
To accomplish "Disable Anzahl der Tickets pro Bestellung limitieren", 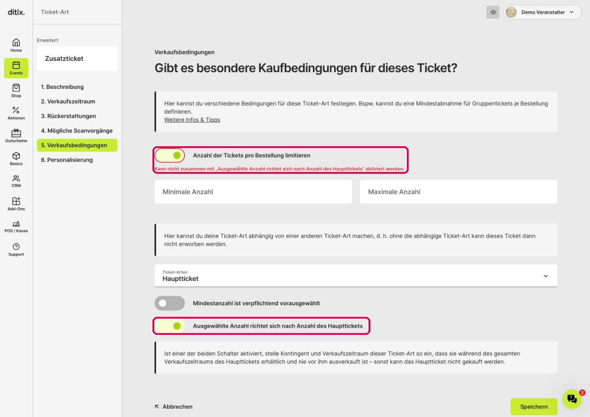I will pos(170,155).
